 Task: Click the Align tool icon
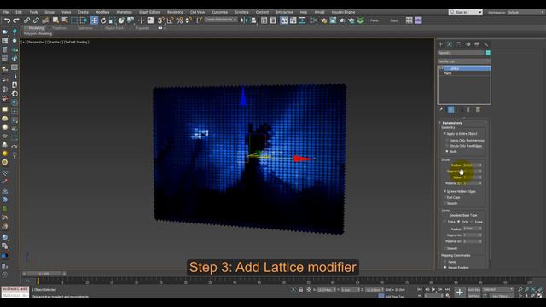pos(253,20)
